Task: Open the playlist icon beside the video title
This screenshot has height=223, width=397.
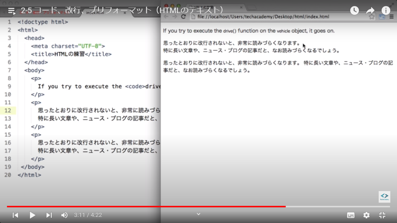Action: [x=12, y=11]
